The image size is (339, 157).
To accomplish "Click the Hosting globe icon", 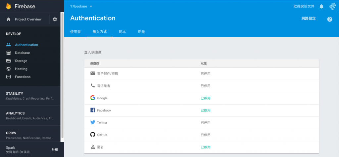I will click(x=8, y=69).
